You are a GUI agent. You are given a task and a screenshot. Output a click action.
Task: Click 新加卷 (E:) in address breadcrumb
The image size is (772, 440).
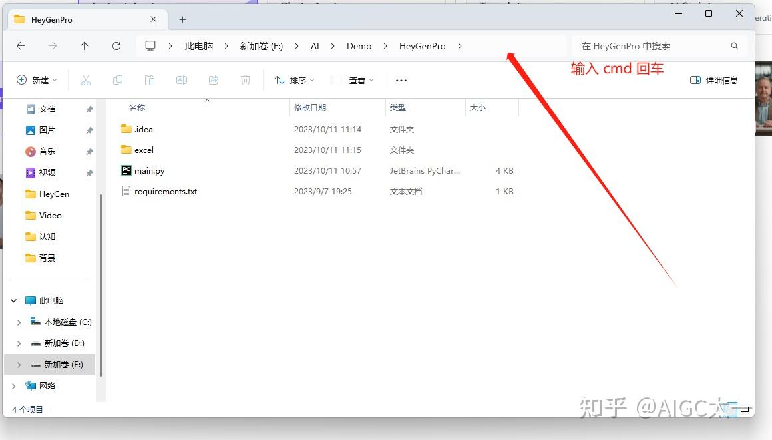point(262,46)
